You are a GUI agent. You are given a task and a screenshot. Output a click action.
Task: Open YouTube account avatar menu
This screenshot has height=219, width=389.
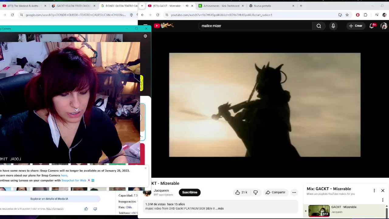[384, 26]
